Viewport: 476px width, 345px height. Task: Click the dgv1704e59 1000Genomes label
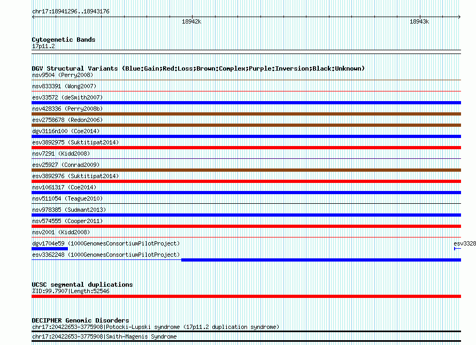pyautogui.click(x=106, y=243)
